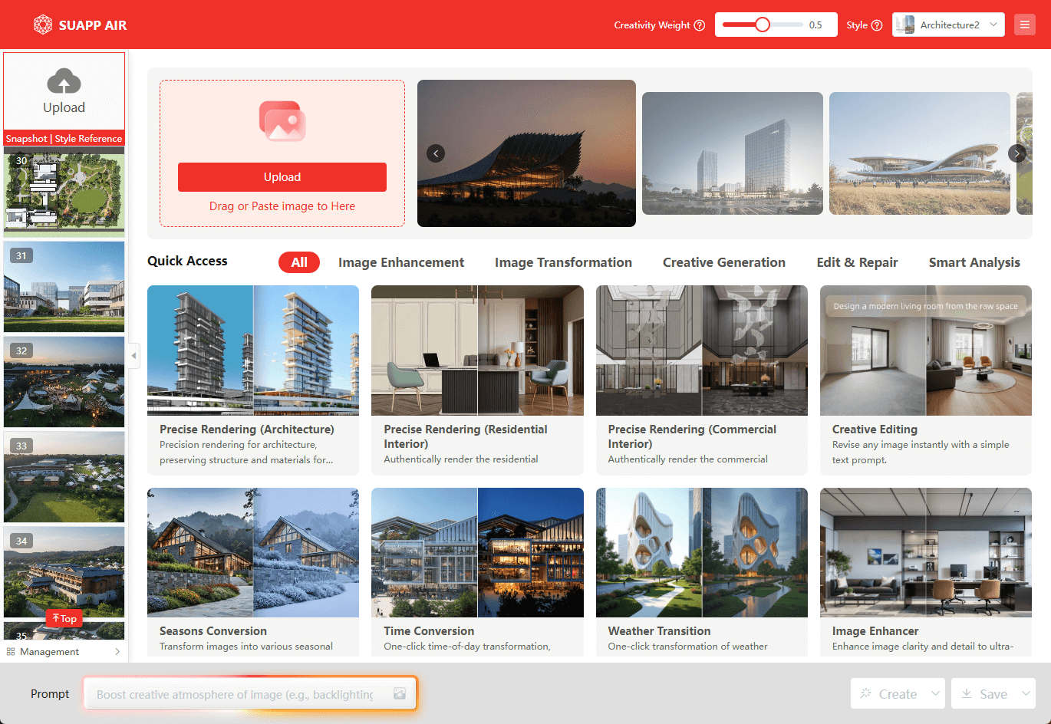Switch to the Creative Generation tab

(x=723, y=262)
